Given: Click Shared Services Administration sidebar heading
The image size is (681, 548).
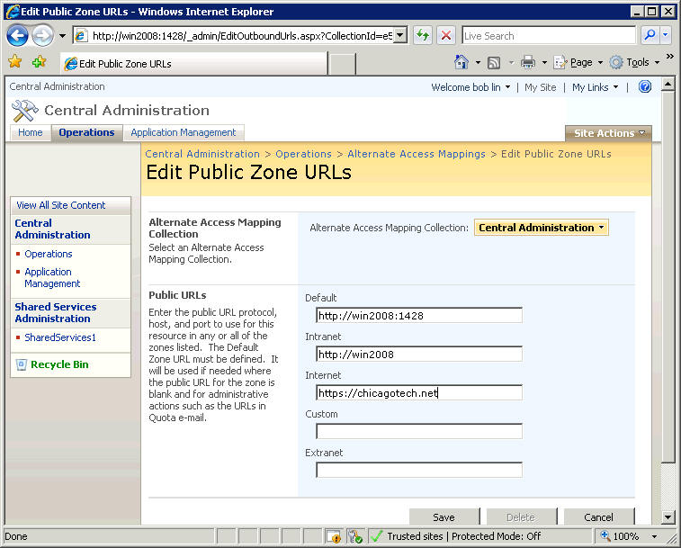Looking at the screenshot, I should click(56, 312).
